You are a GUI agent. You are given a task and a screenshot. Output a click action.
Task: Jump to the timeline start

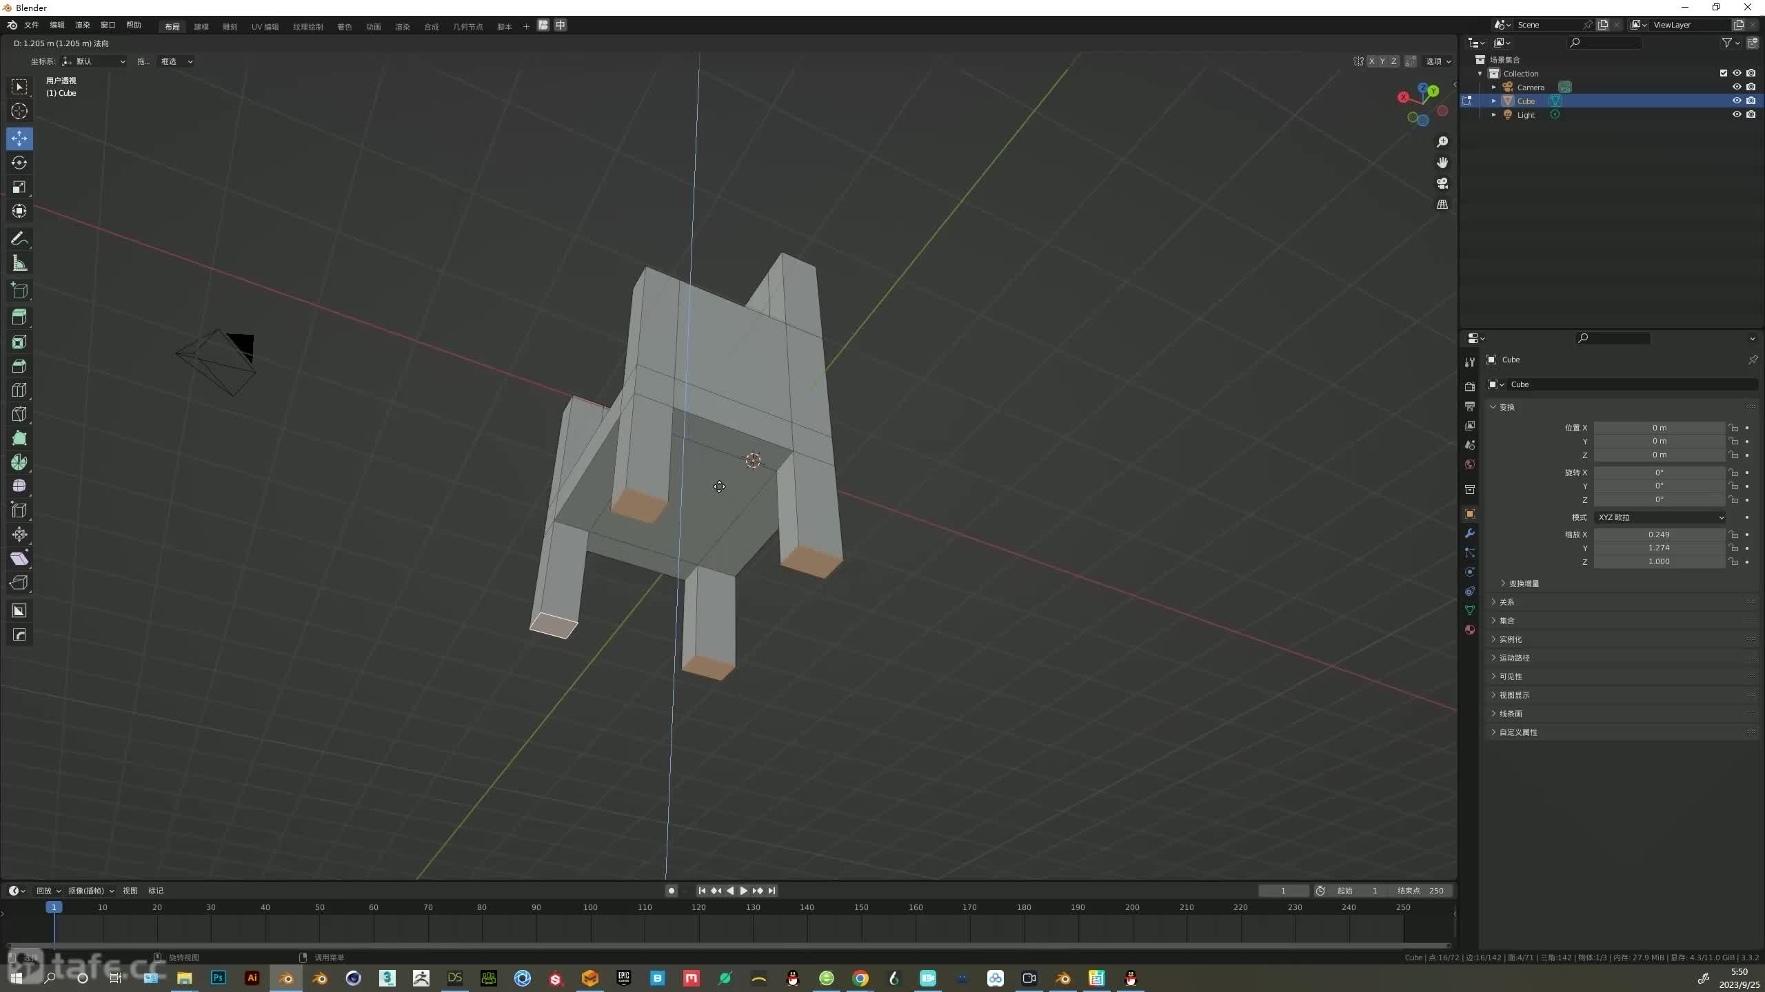click(702, 891)
